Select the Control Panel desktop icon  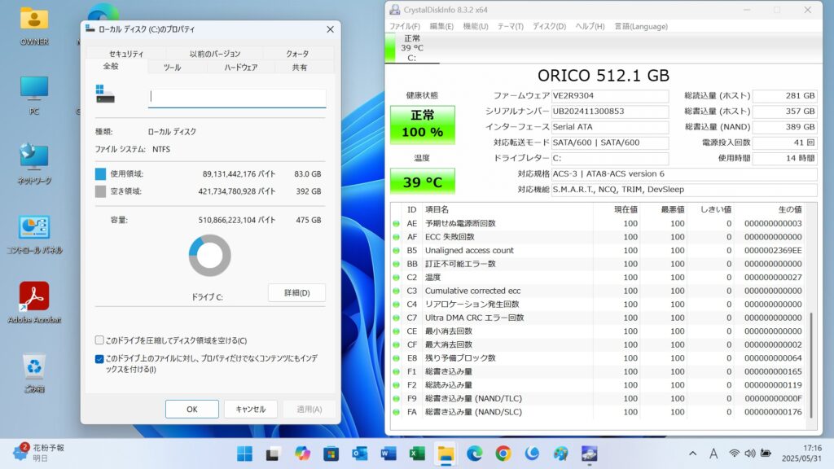(34, 229)
